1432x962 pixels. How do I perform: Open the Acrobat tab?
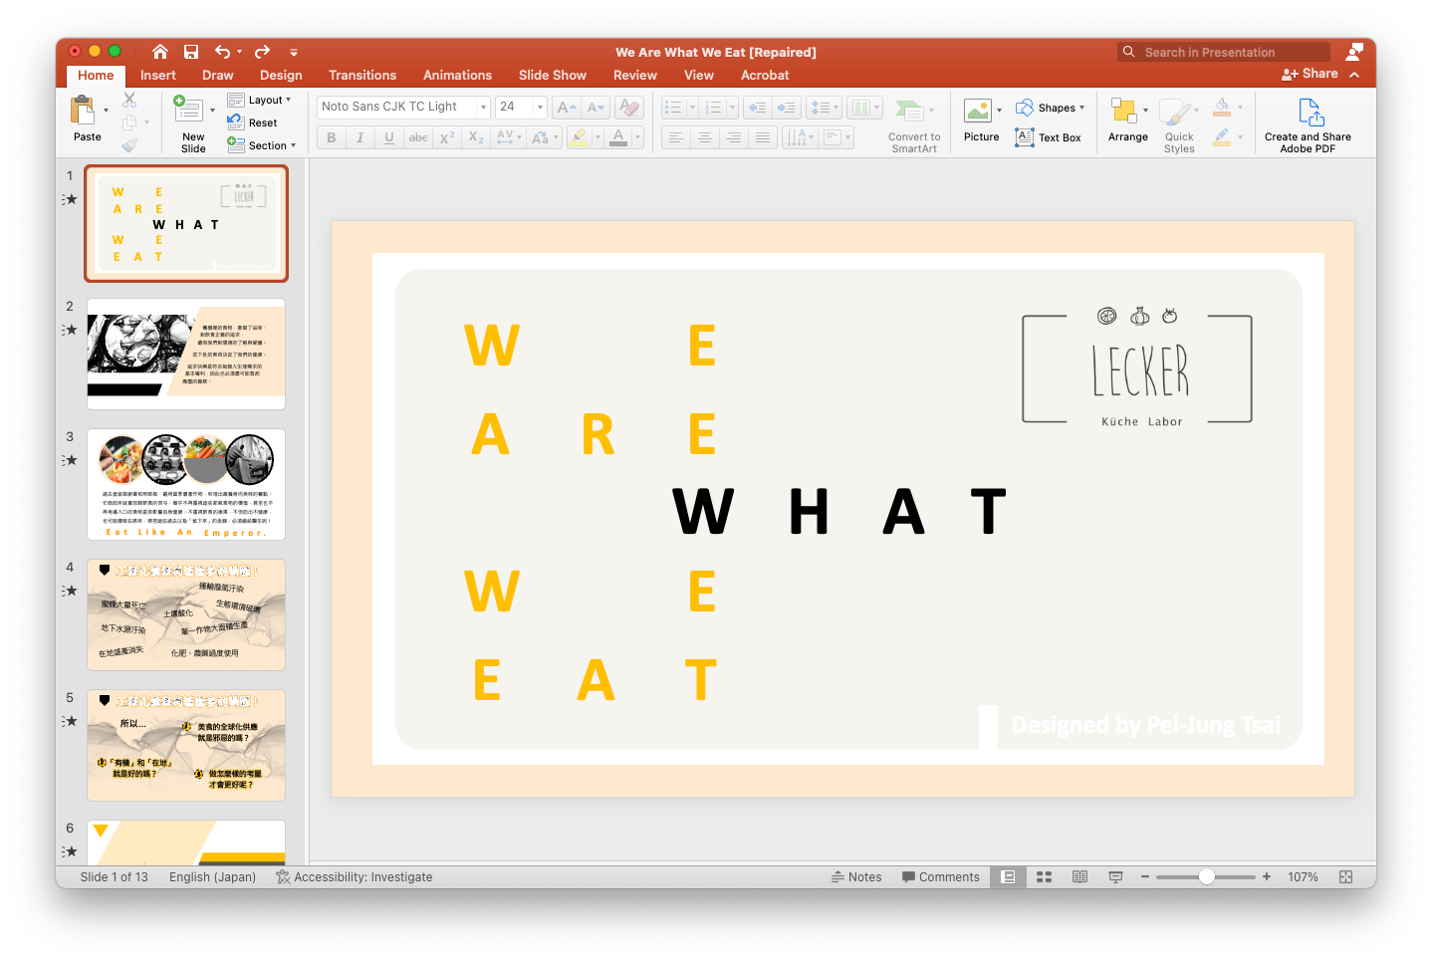pyautogui.click(x=765, y=75)
